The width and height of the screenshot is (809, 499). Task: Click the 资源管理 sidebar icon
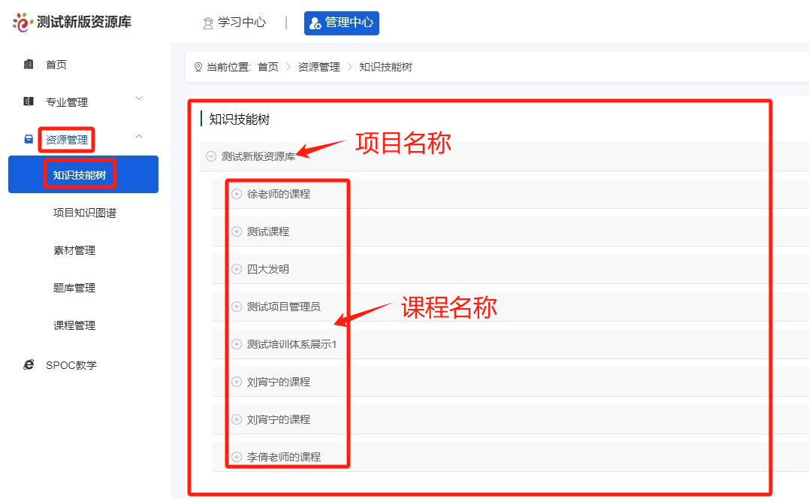point(29,139)
